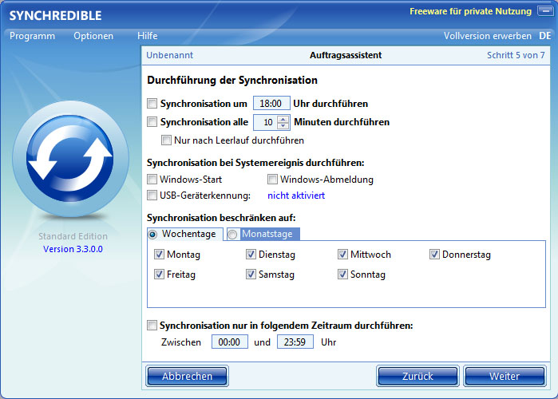Select the Wochentage radio button
This screenshot has height=399, width=558.
pyautogui.click(x=153, y=235)
